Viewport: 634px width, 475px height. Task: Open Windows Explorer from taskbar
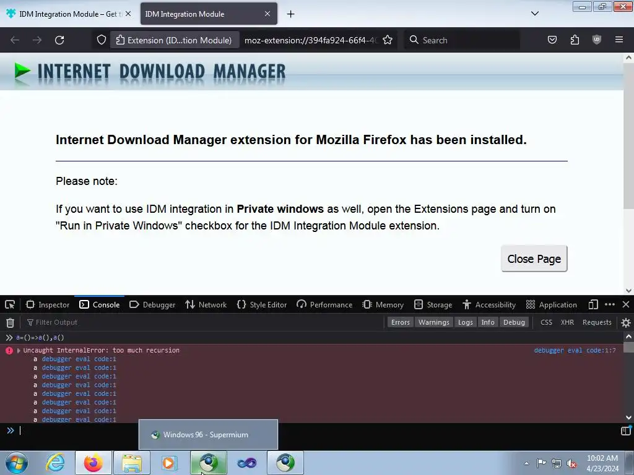132,463
